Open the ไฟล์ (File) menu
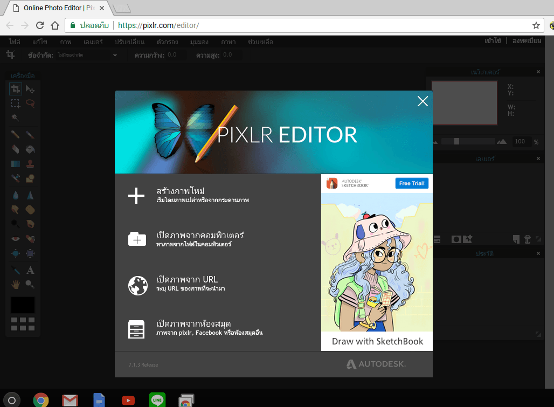 pyautogui.click(x=15, y=42)
